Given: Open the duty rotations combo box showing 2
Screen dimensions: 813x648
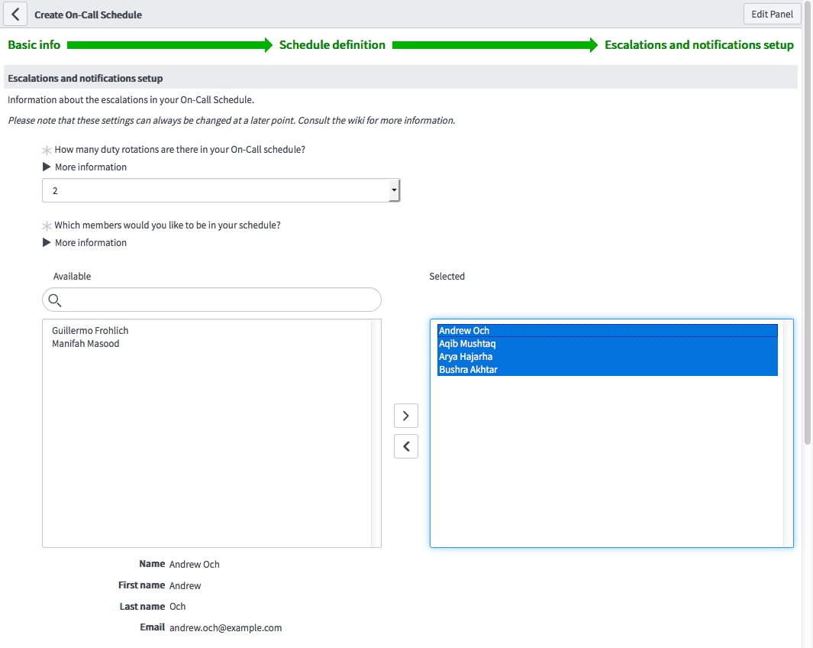Looking at the screenshot, I should point(221,190).
